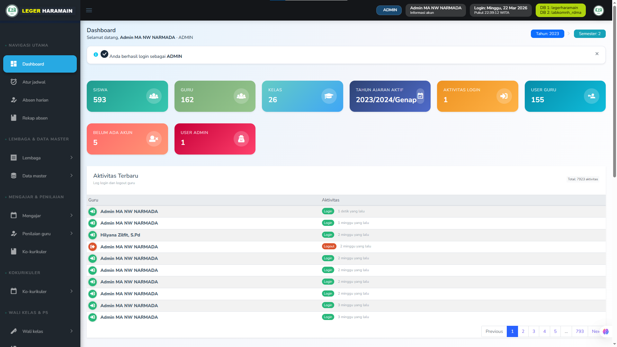Screen dimensions: 617x347
Task: Click the Guru card group icon
Action: coord(241,96)
